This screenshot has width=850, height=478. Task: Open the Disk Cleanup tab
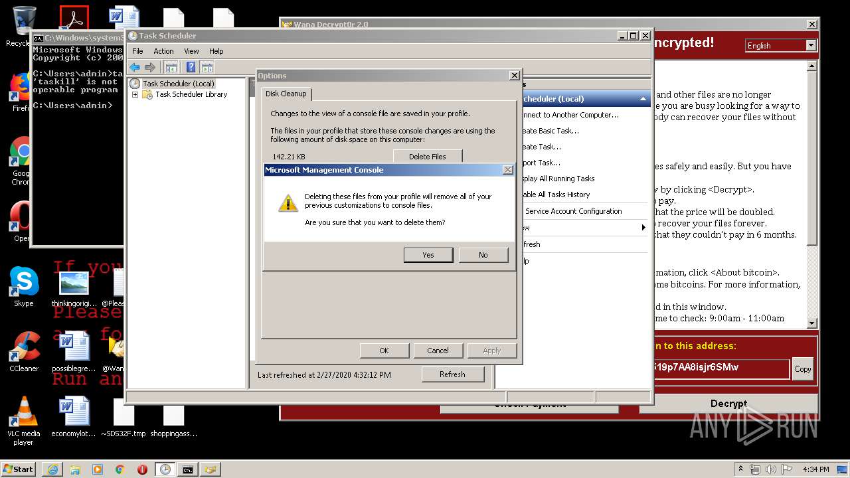click(x=286, y=94)
